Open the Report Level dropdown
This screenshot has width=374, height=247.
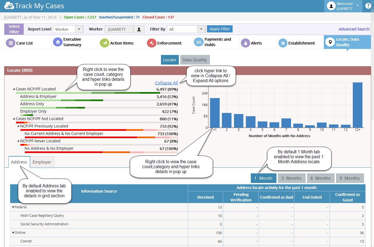[79, 29]
